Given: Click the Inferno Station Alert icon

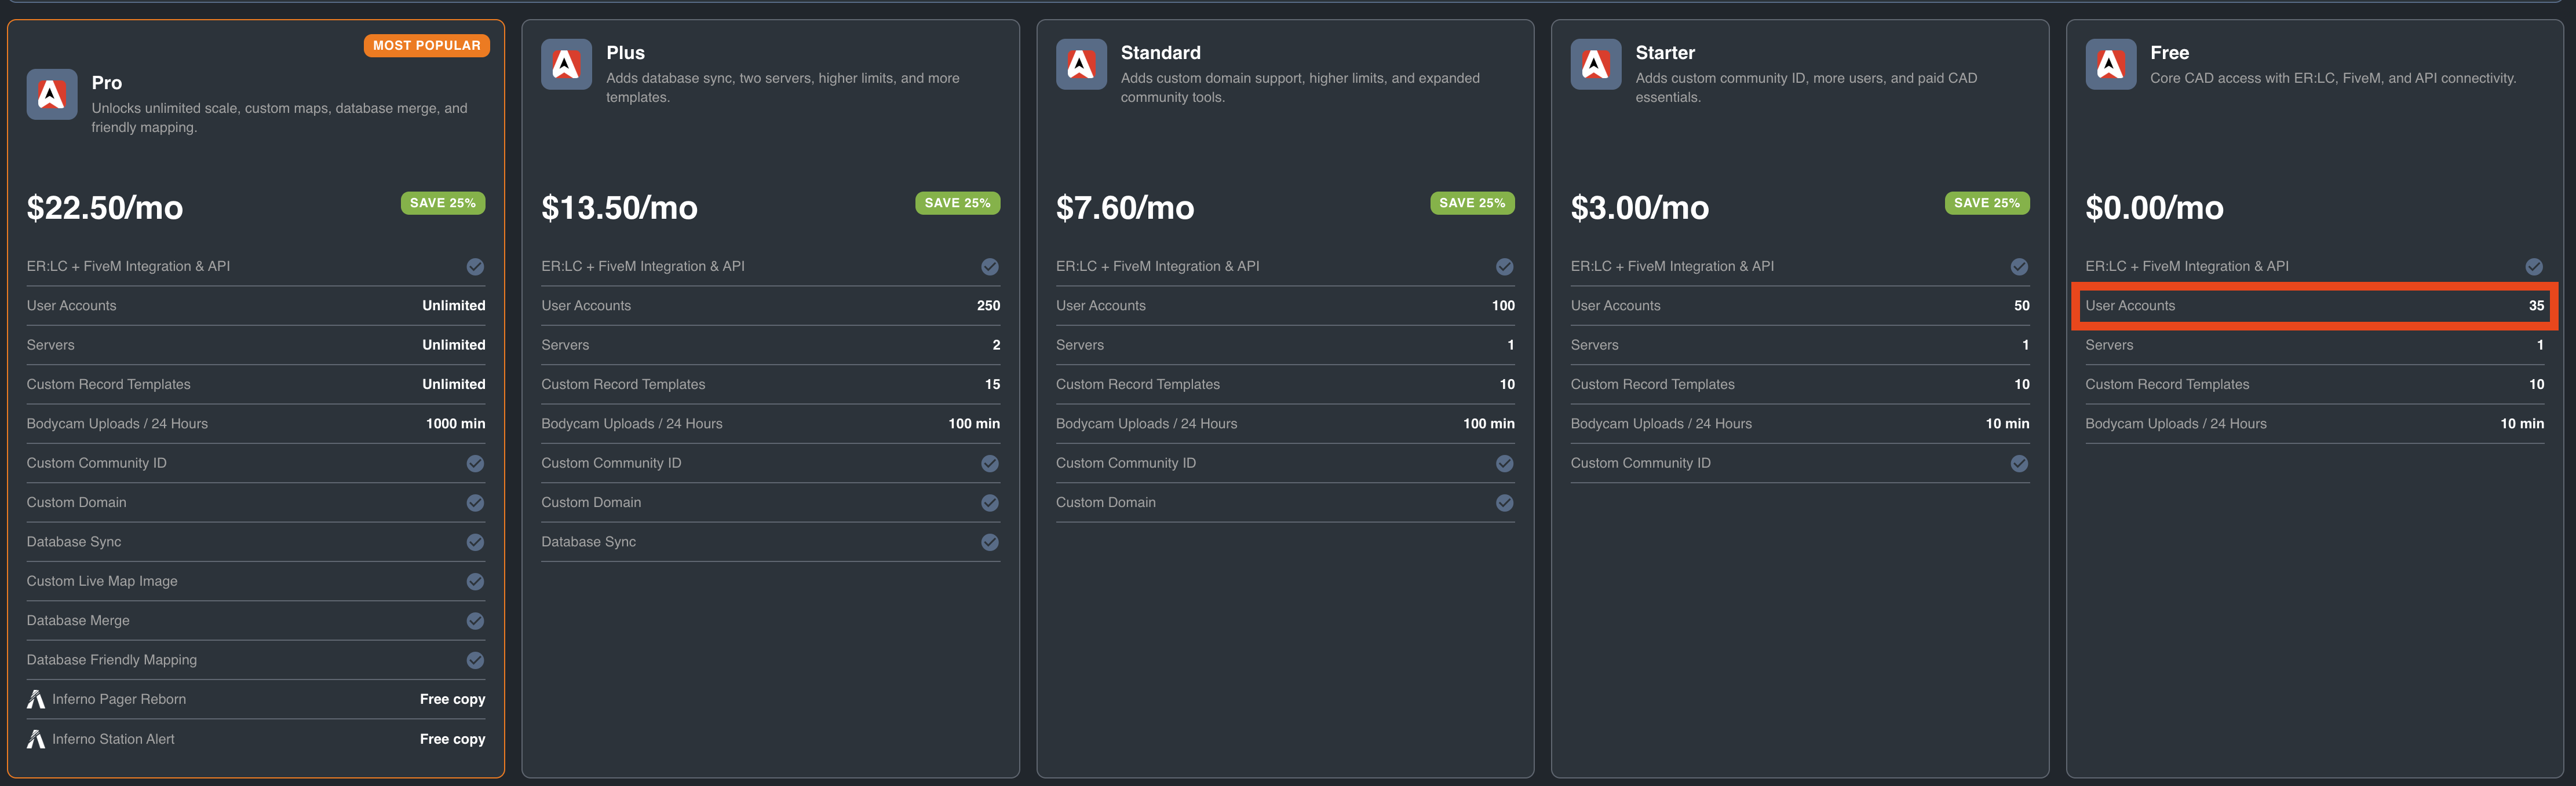Looking at the screenshot, I should pyautogui.click(x=36, y=739).
